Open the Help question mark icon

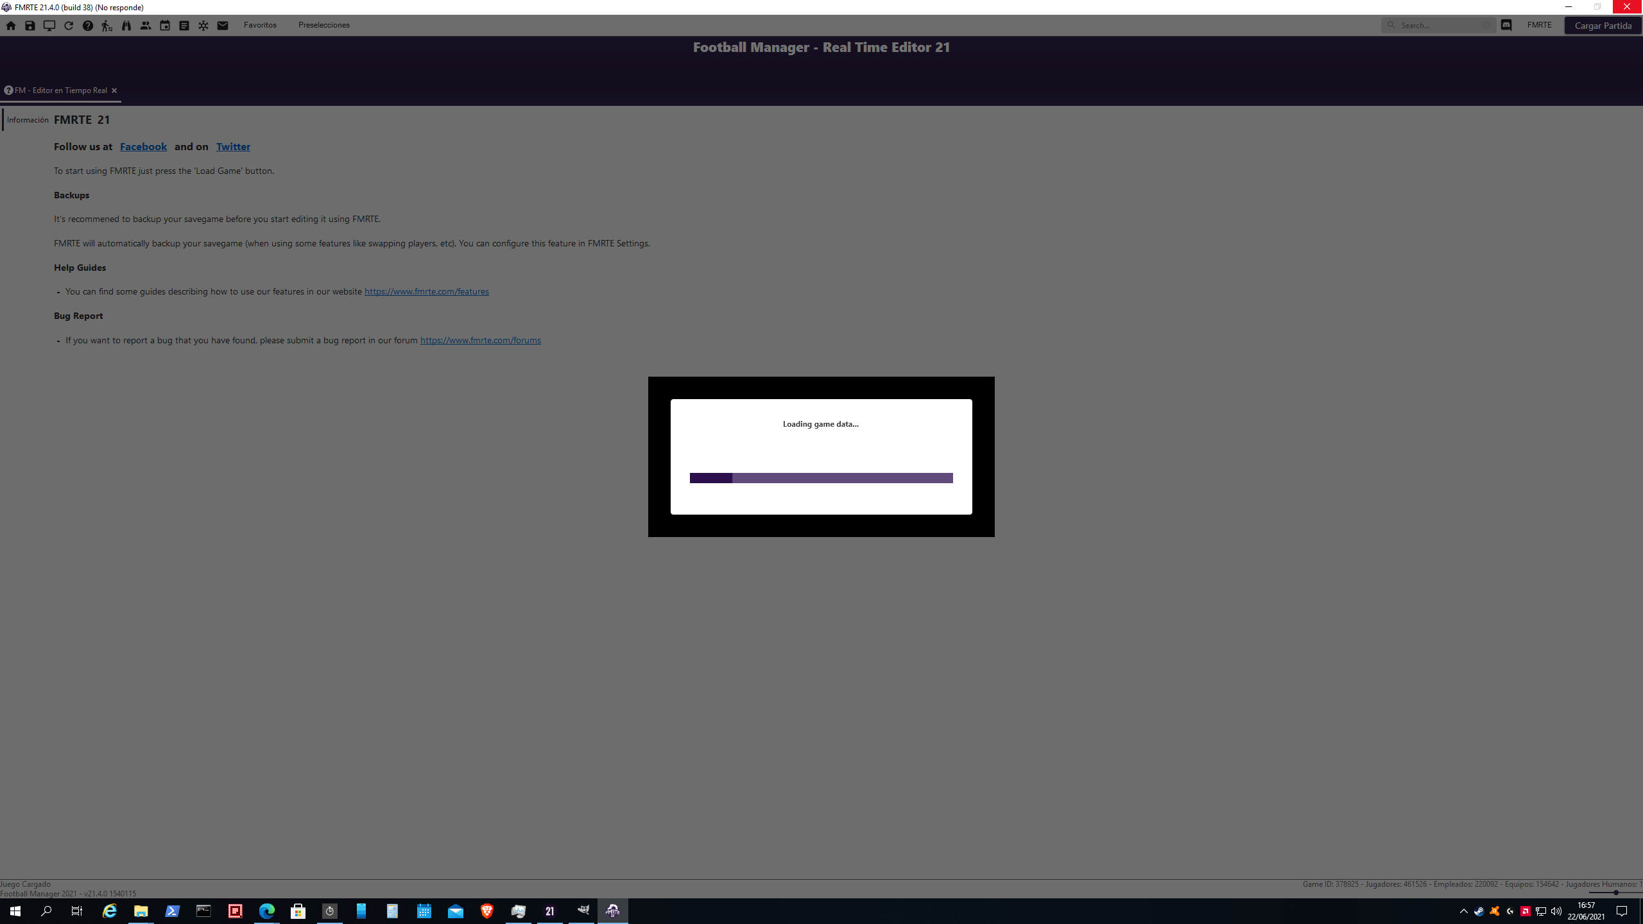coord(88,26)
